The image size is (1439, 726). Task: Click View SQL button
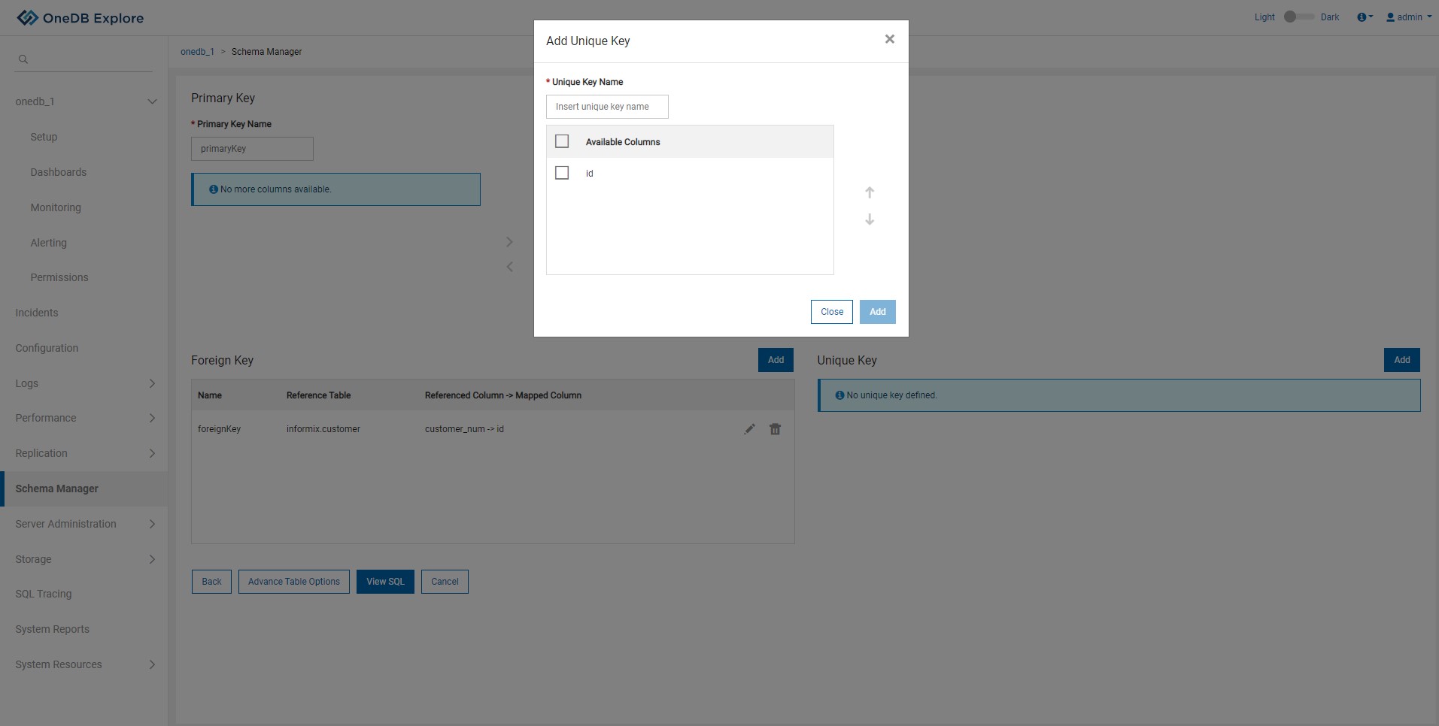click(385, 582)
